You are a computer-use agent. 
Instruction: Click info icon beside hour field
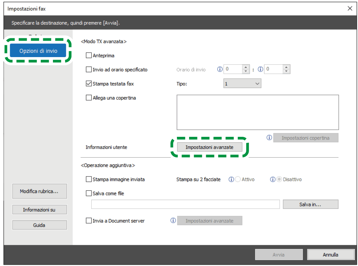220,69
